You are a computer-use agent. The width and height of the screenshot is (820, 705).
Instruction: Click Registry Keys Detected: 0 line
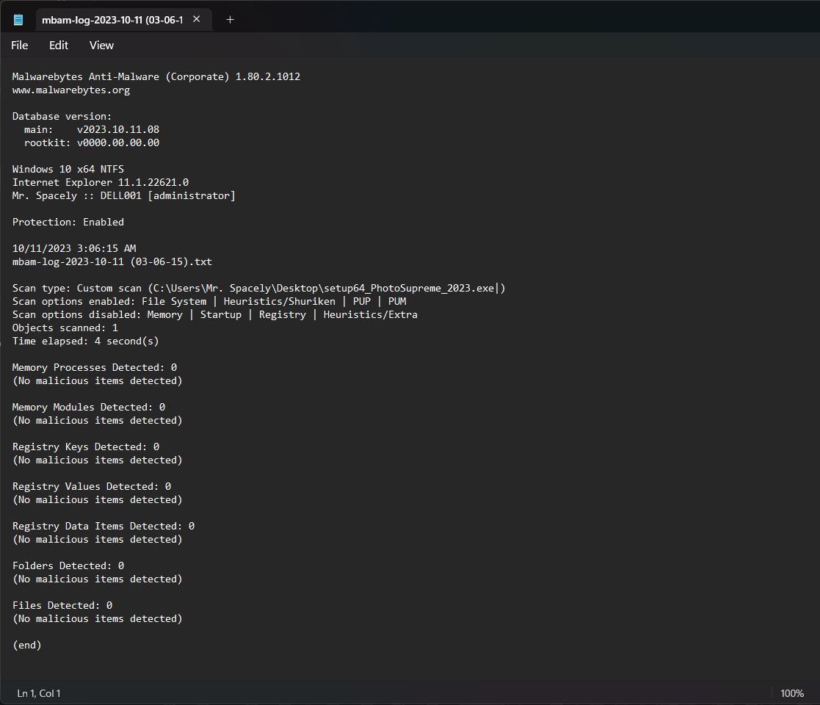tap(86, 446)
